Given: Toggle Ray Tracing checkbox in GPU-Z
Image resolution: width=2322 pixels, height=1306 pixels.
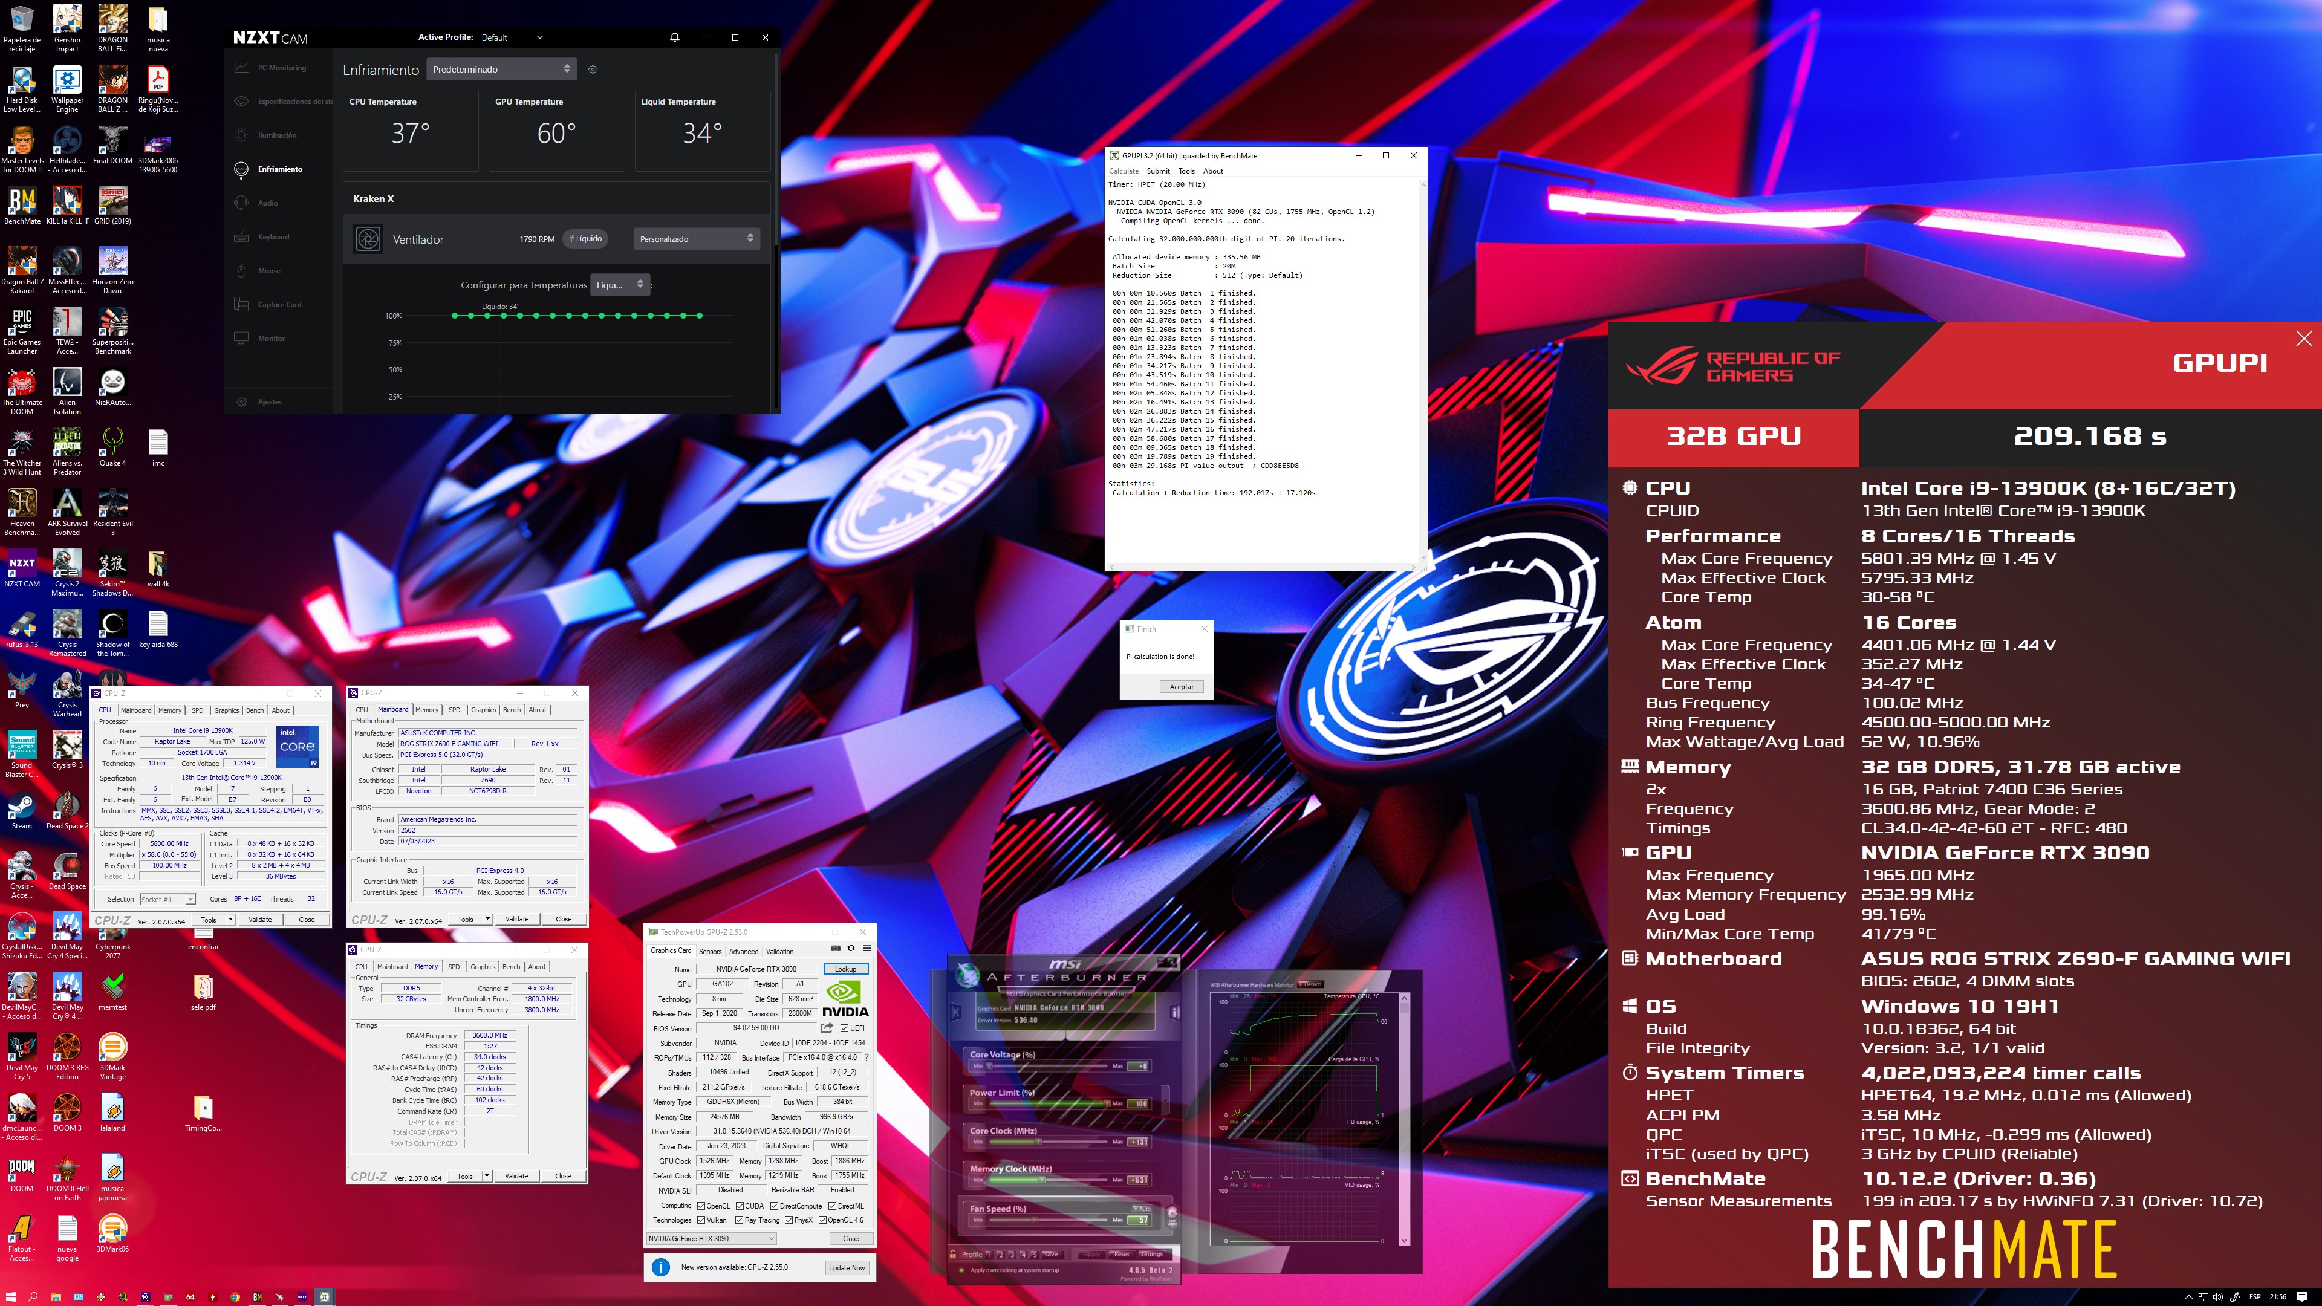Looking at the screenshot, I should click(x=739, y=1220).
